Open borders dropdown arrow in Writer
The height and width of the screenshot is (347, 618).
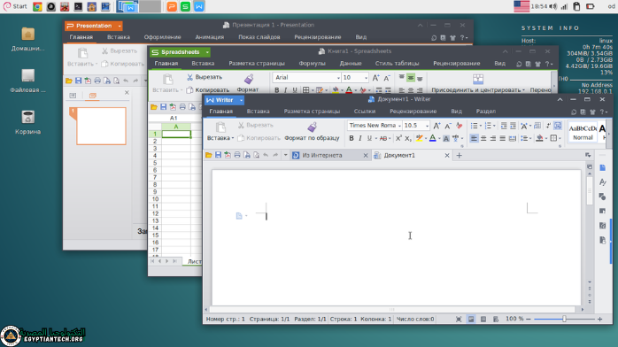[x=560, y=138]
